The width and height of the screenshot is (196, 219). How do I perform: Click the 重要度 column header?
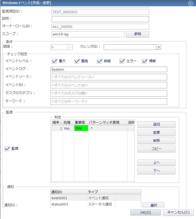pyautogui.click(x=81, y=122)
